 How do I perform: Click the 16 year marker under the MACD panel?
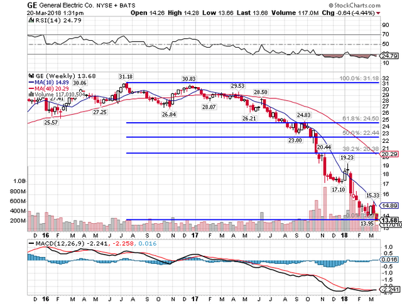pyautogui.click(x=46, y=299)
